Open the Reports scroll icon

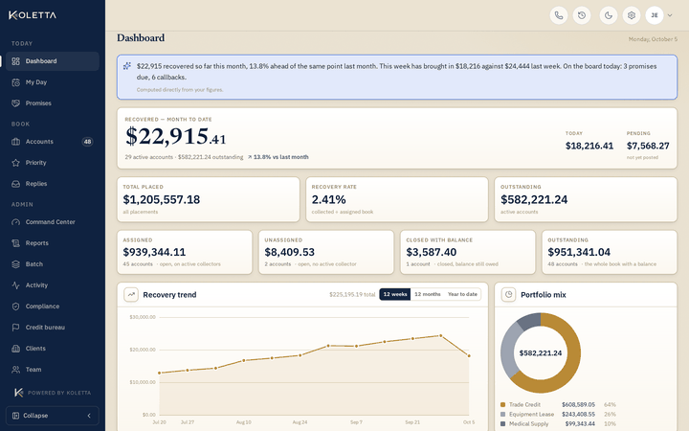click(x=16, y=243)
